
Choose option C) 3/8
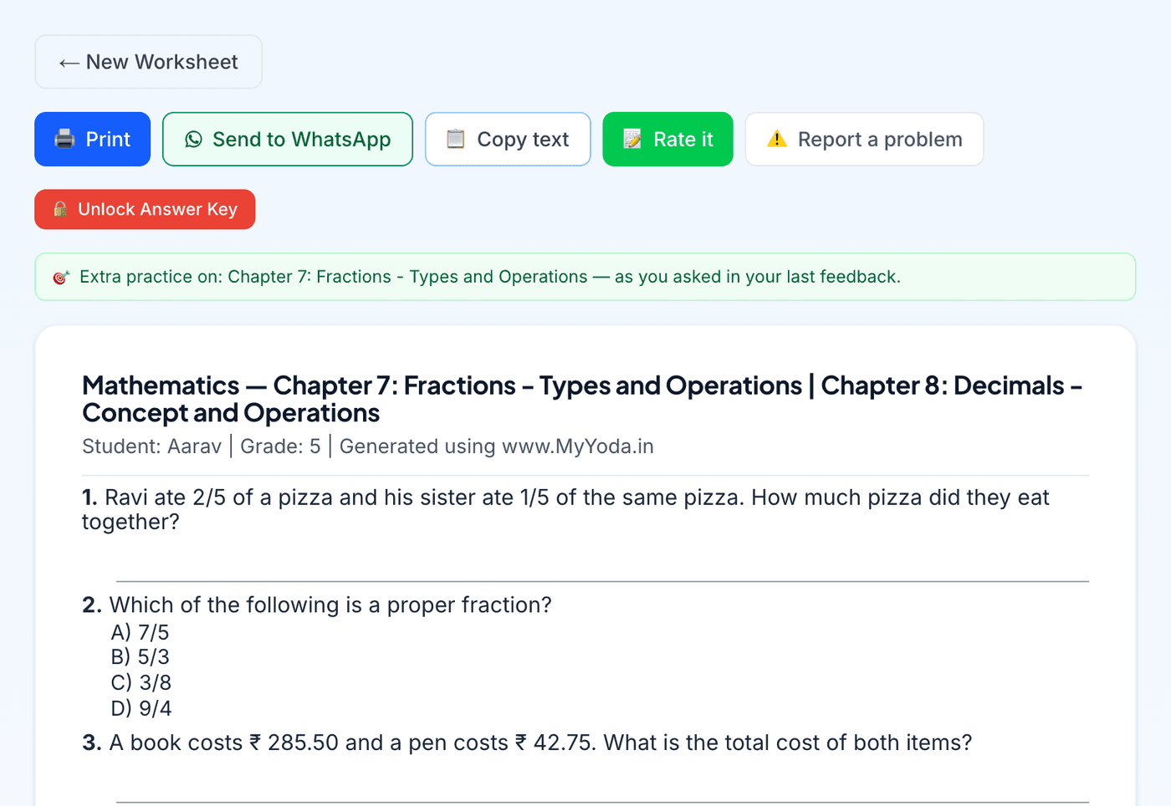141,682
